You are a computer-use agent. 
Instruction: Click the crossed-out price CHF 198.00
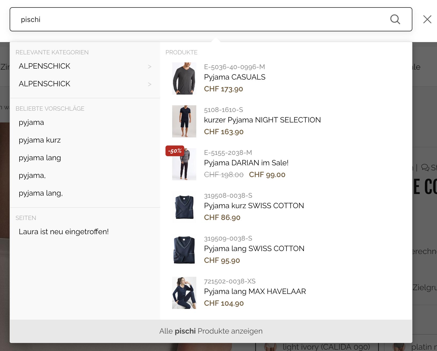[x=224, y=175]
